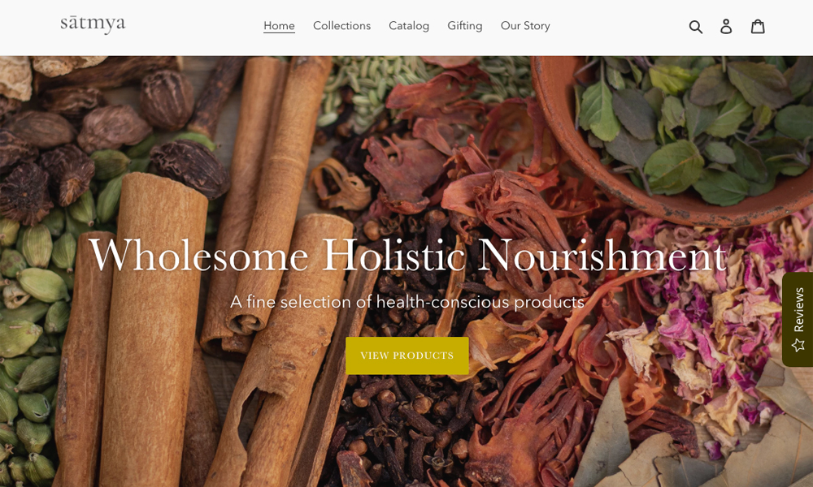Screen dimensions: 813x487
Task: Open the search magnifier icon
Action: tap(695, 27)
